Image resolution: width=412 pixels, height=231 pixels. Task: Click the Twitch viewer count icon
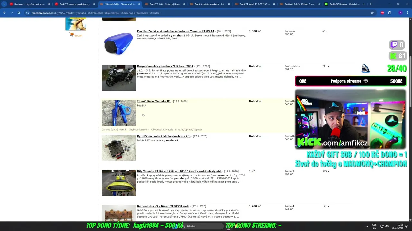tap(394, 45)
